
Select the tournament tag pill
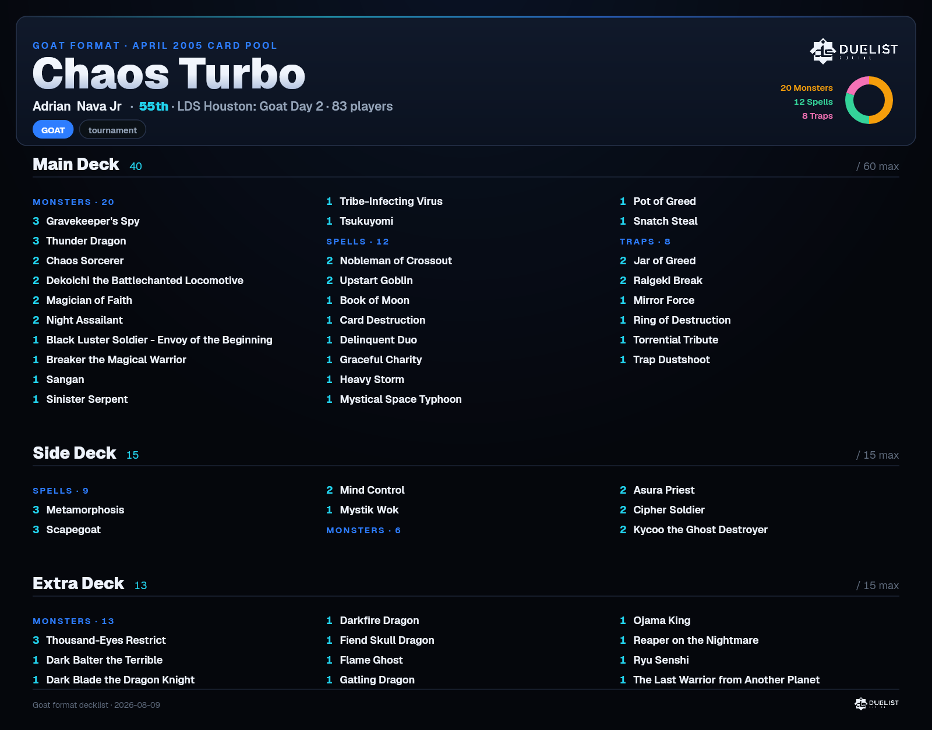click(x=112, y=130)
